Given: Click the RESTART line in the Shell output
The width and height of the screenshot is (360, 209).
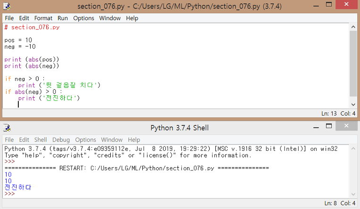Looking at the screenshot, I should (137, 168).
